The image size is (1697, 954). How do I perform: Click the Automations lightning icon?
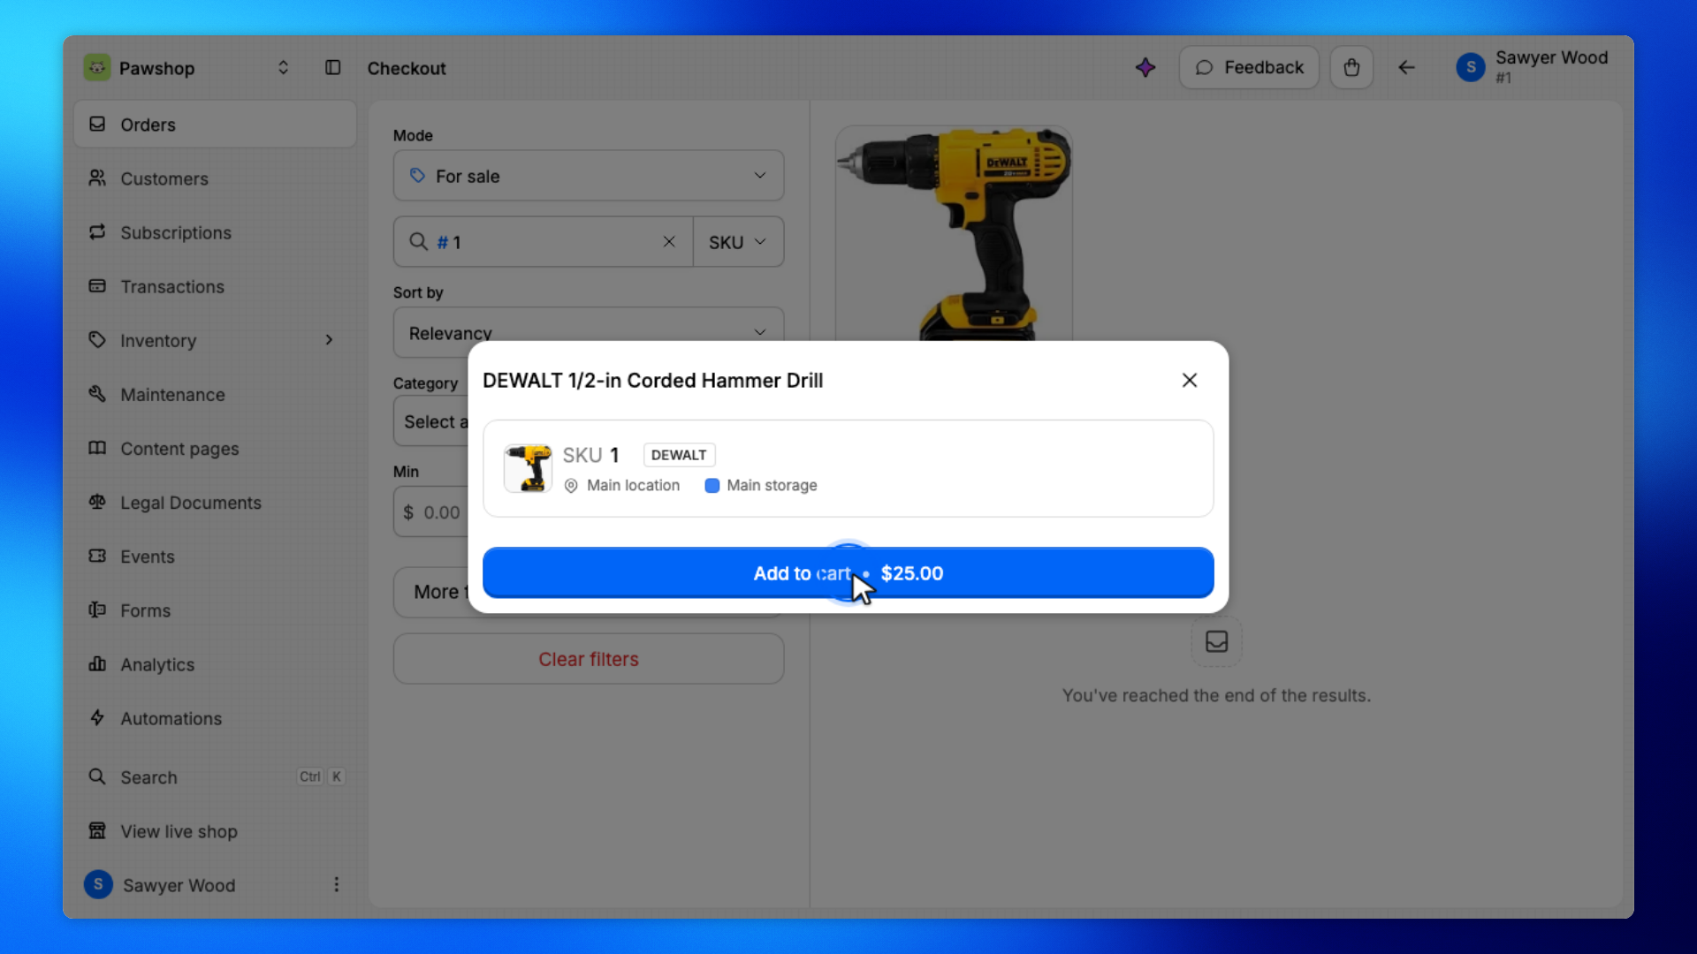point(97,717)
